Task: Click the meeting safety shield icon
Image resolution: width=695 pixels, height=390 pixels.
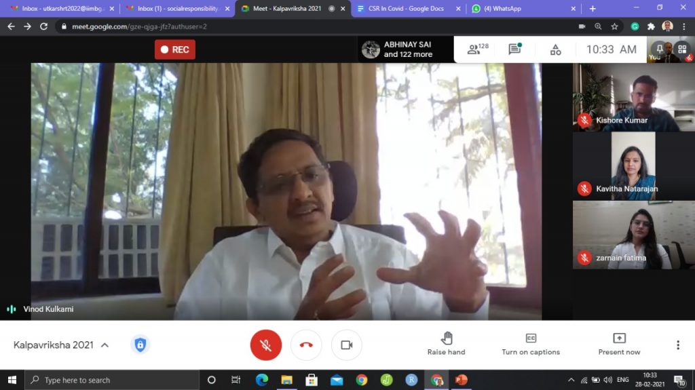Action: pyautogui.click(x=140, y=345)
